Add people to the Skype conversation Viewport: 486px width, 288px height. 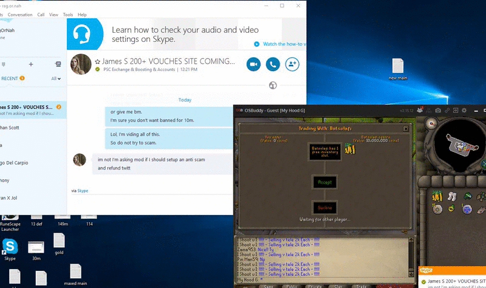[292, 64]
